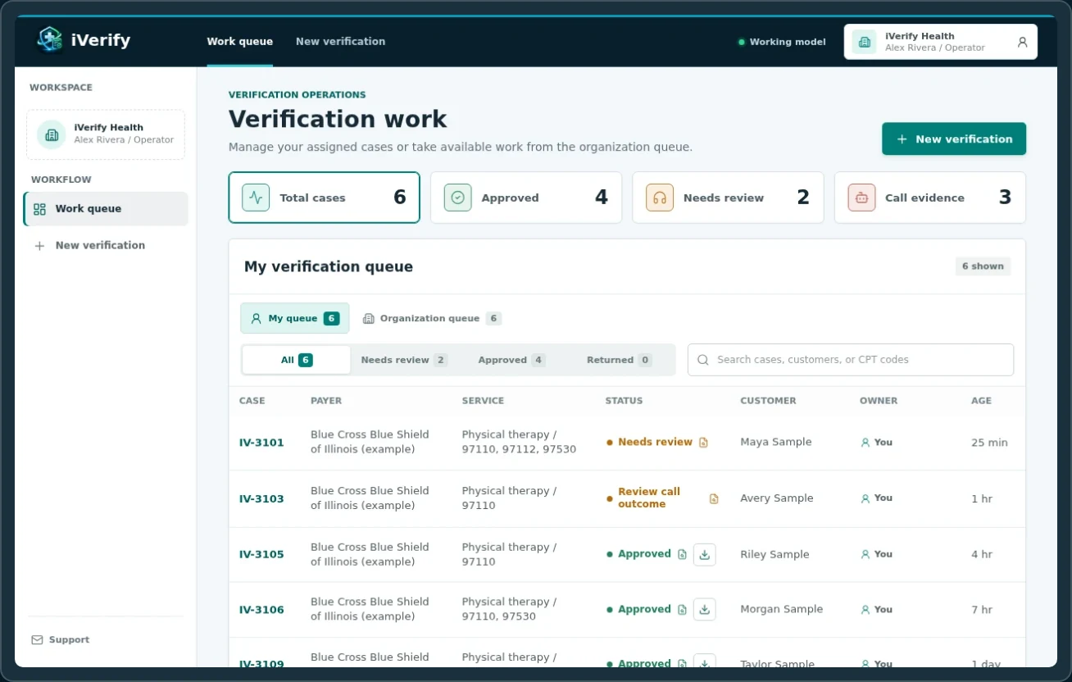Click the Total cases pulse icon
1072x682 pixels.
256,198
